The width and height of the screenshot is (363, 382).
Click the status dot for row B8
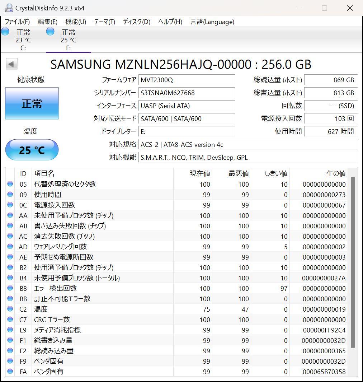(x=10, y=288)
